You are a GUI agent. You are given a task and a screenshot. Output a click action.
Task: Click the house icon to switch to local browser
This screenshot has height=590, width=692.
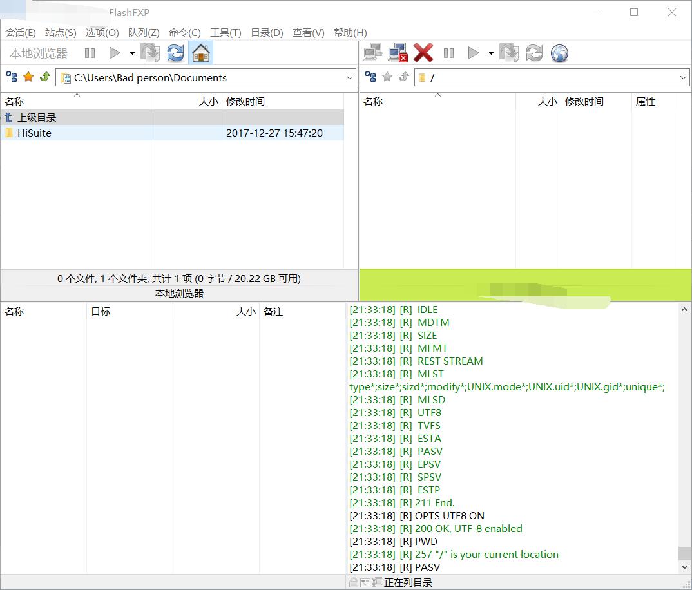tap(201, 53)
